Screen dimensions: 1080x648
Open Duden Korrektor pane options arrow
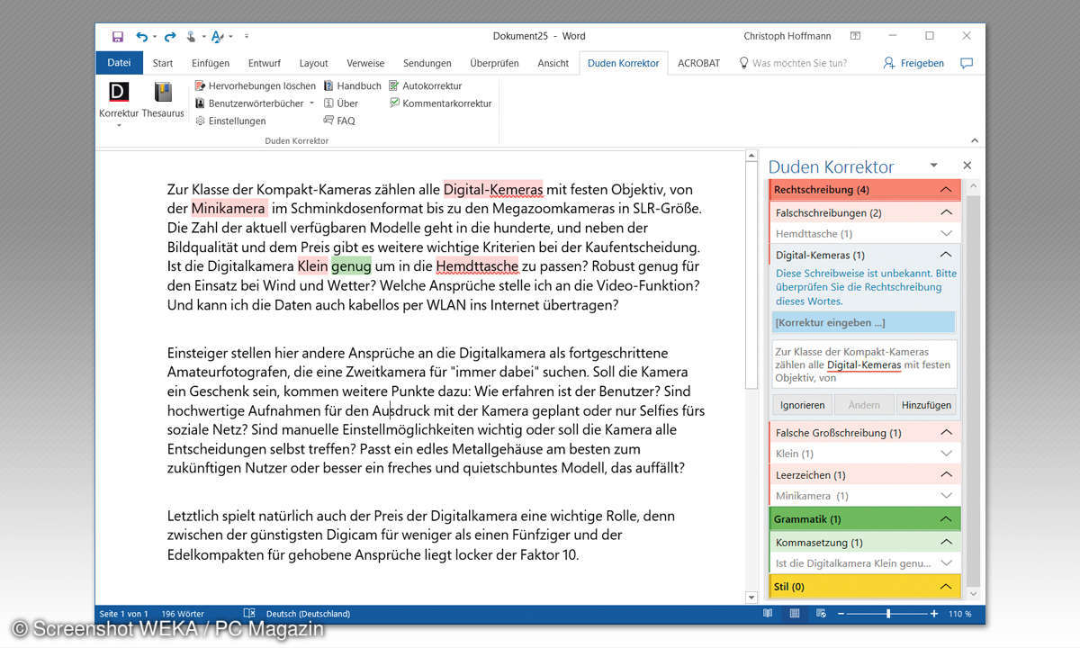[x=933, y=166]
